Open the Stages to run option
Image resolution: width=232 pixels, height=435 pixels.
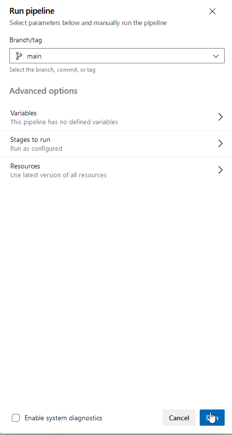[116, 144]
